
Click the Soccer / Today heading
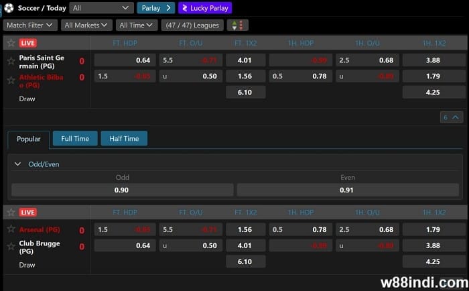click(x=42, y=8)
